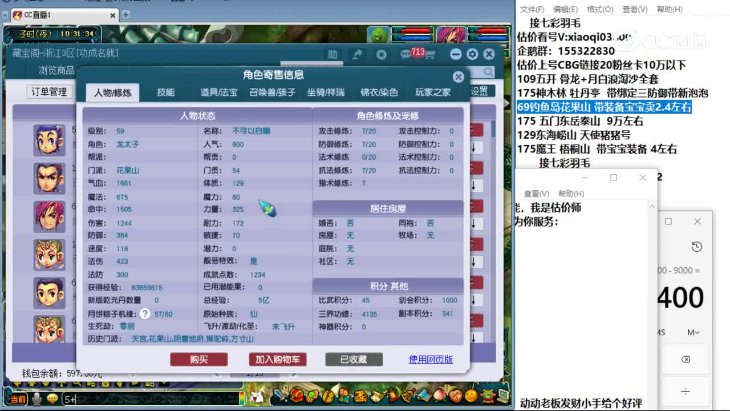
Task: Click the 175神木林 牡丹亭 text line
Action: click(613, 93)
